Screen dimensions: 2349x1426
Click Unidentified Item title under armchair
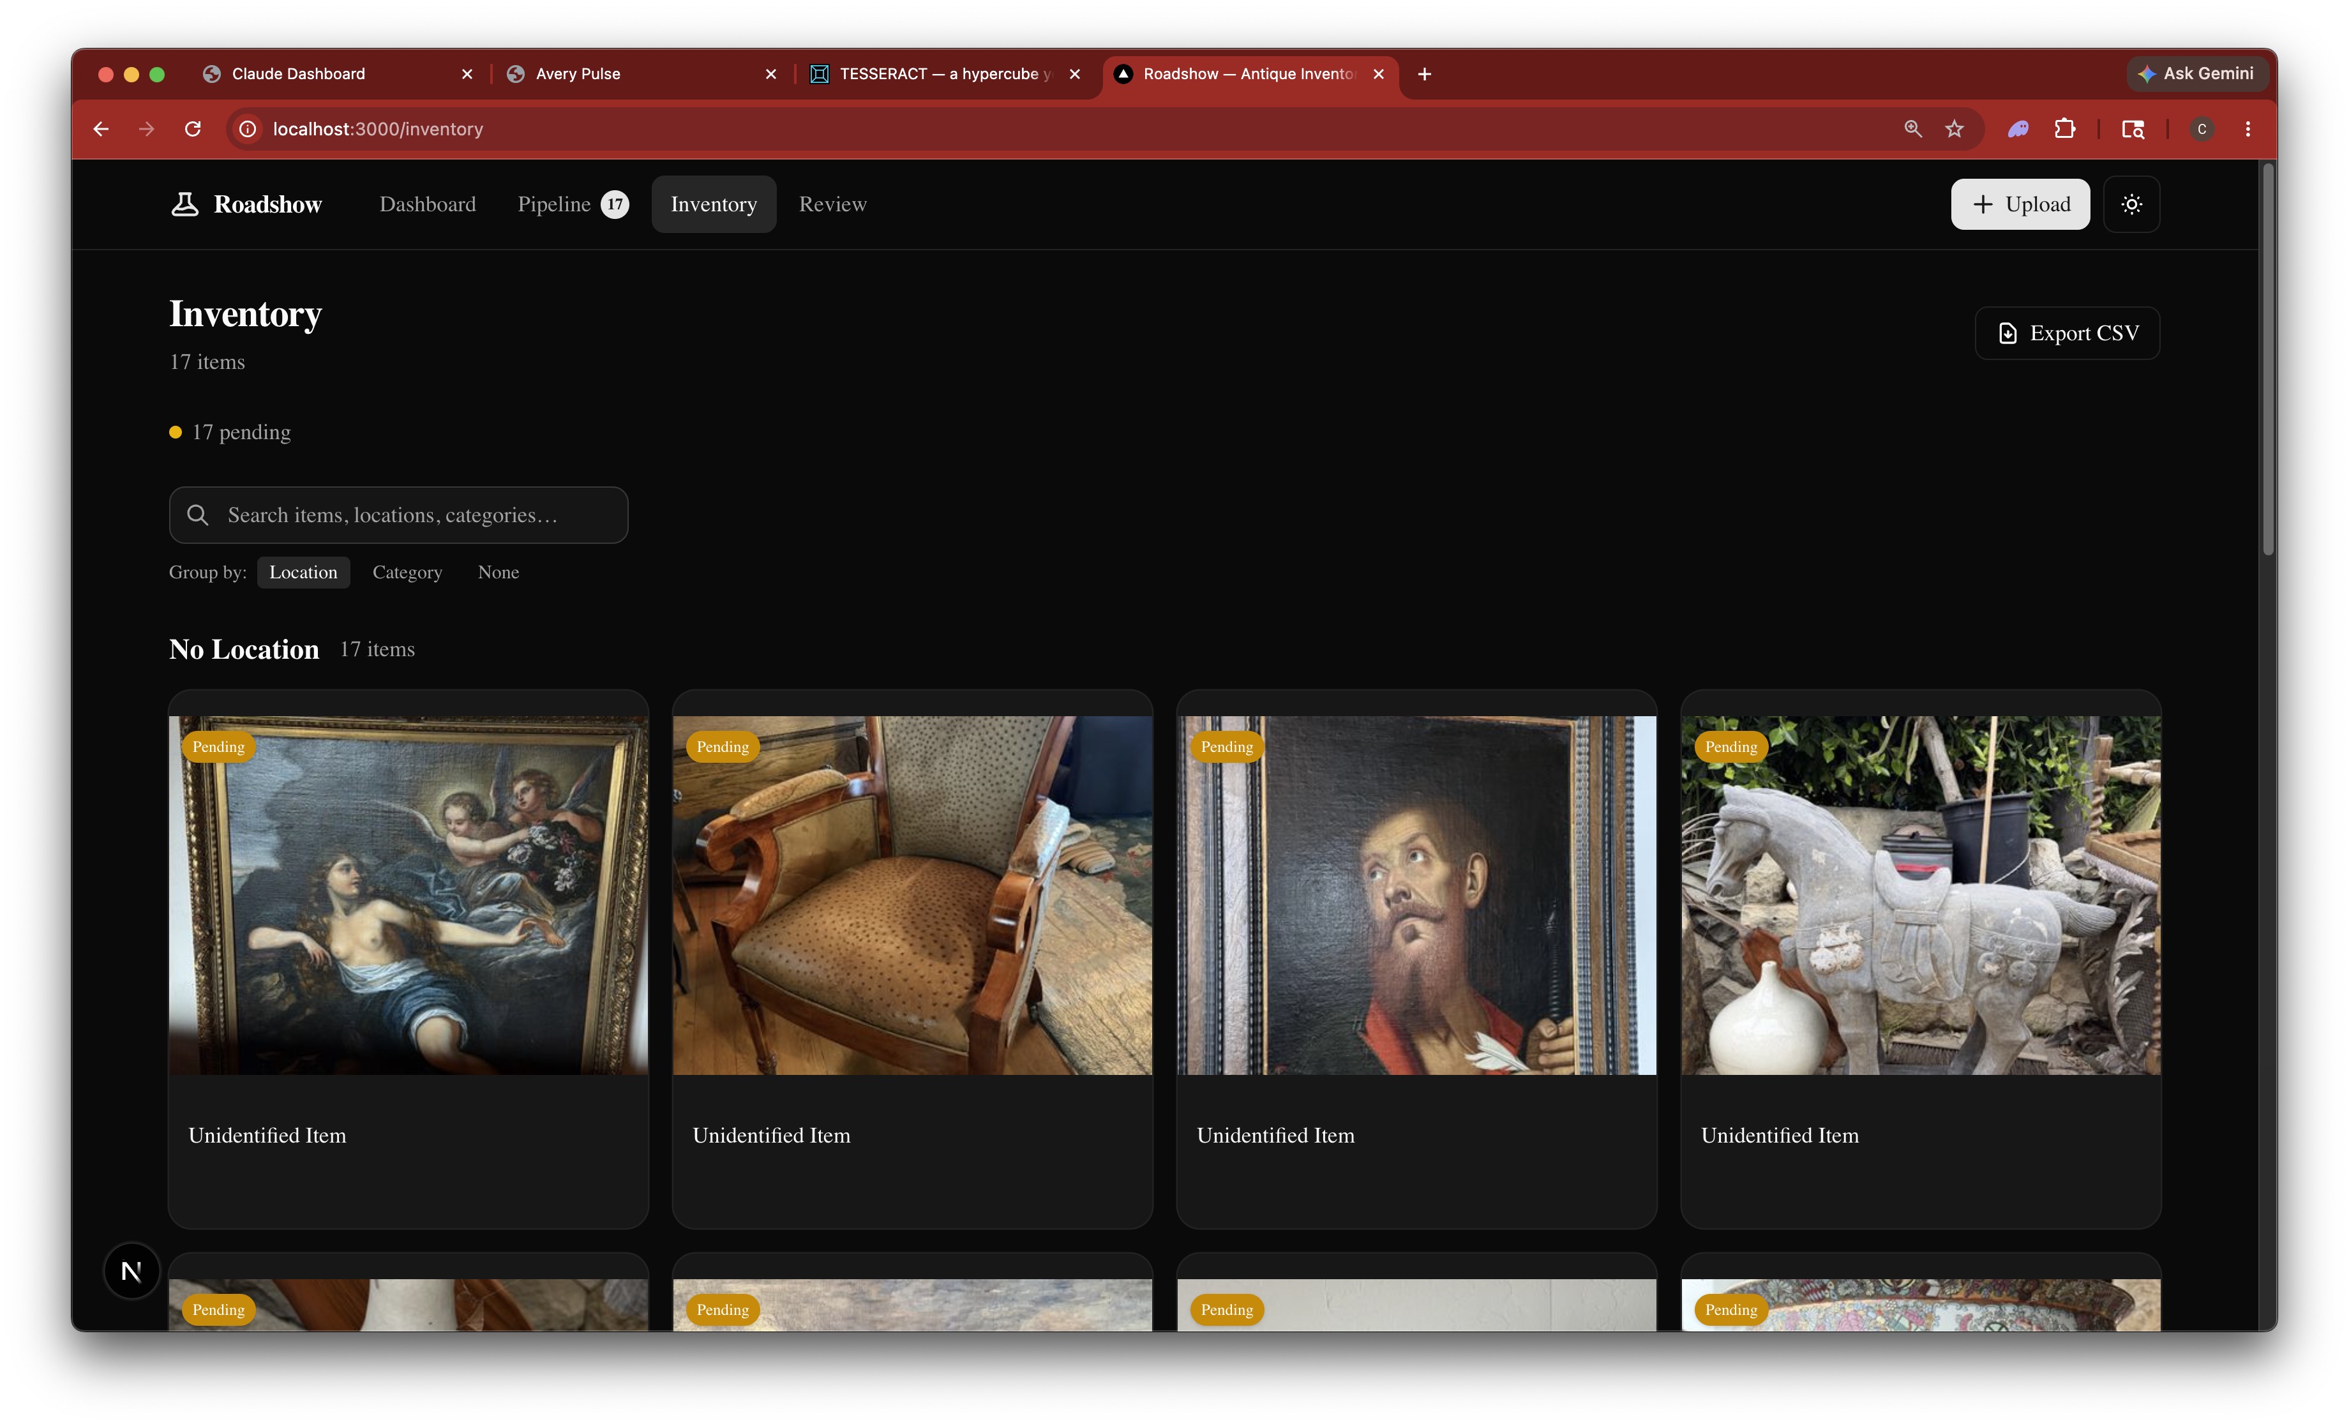771,1136
